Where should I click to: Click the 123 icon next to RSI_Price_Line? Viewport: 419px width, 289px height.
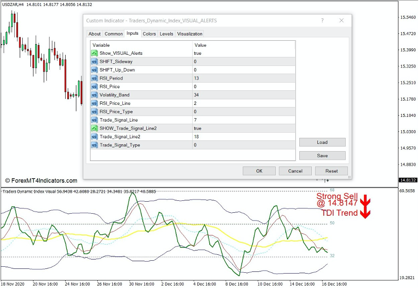(x=94, y=103)
